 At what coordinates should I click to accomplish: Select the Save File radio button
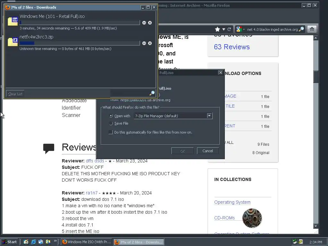click(111, 123)
